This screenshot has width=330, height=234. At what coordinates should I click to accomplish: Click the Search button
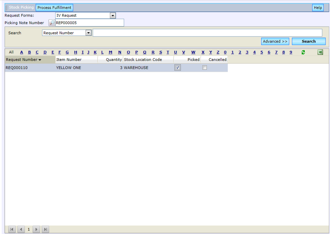(309, 41)
